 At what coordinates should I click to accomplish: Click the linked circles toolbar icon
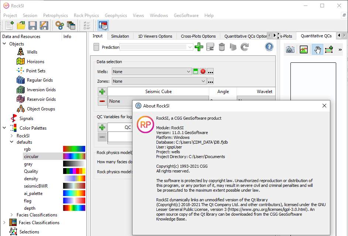[x=60, y=25]
